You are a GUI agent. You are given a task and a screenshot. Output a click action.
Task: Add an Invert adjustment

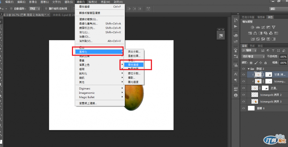click(253, 39)
